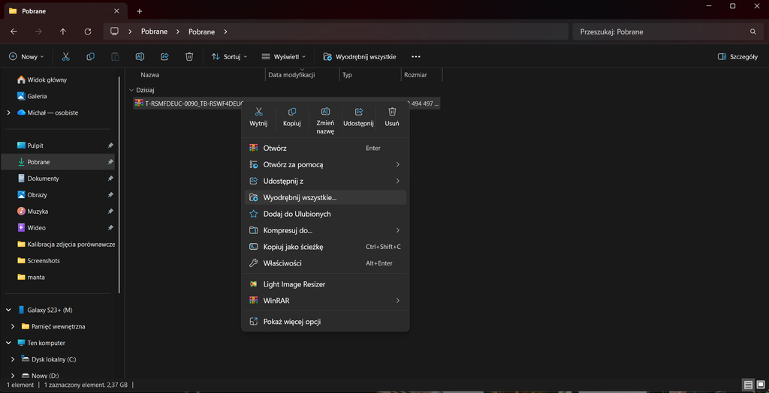The height and width of the screenshot is (393, 769).
Task: Switch to details list view in status bar
Action: coord(748,385)
